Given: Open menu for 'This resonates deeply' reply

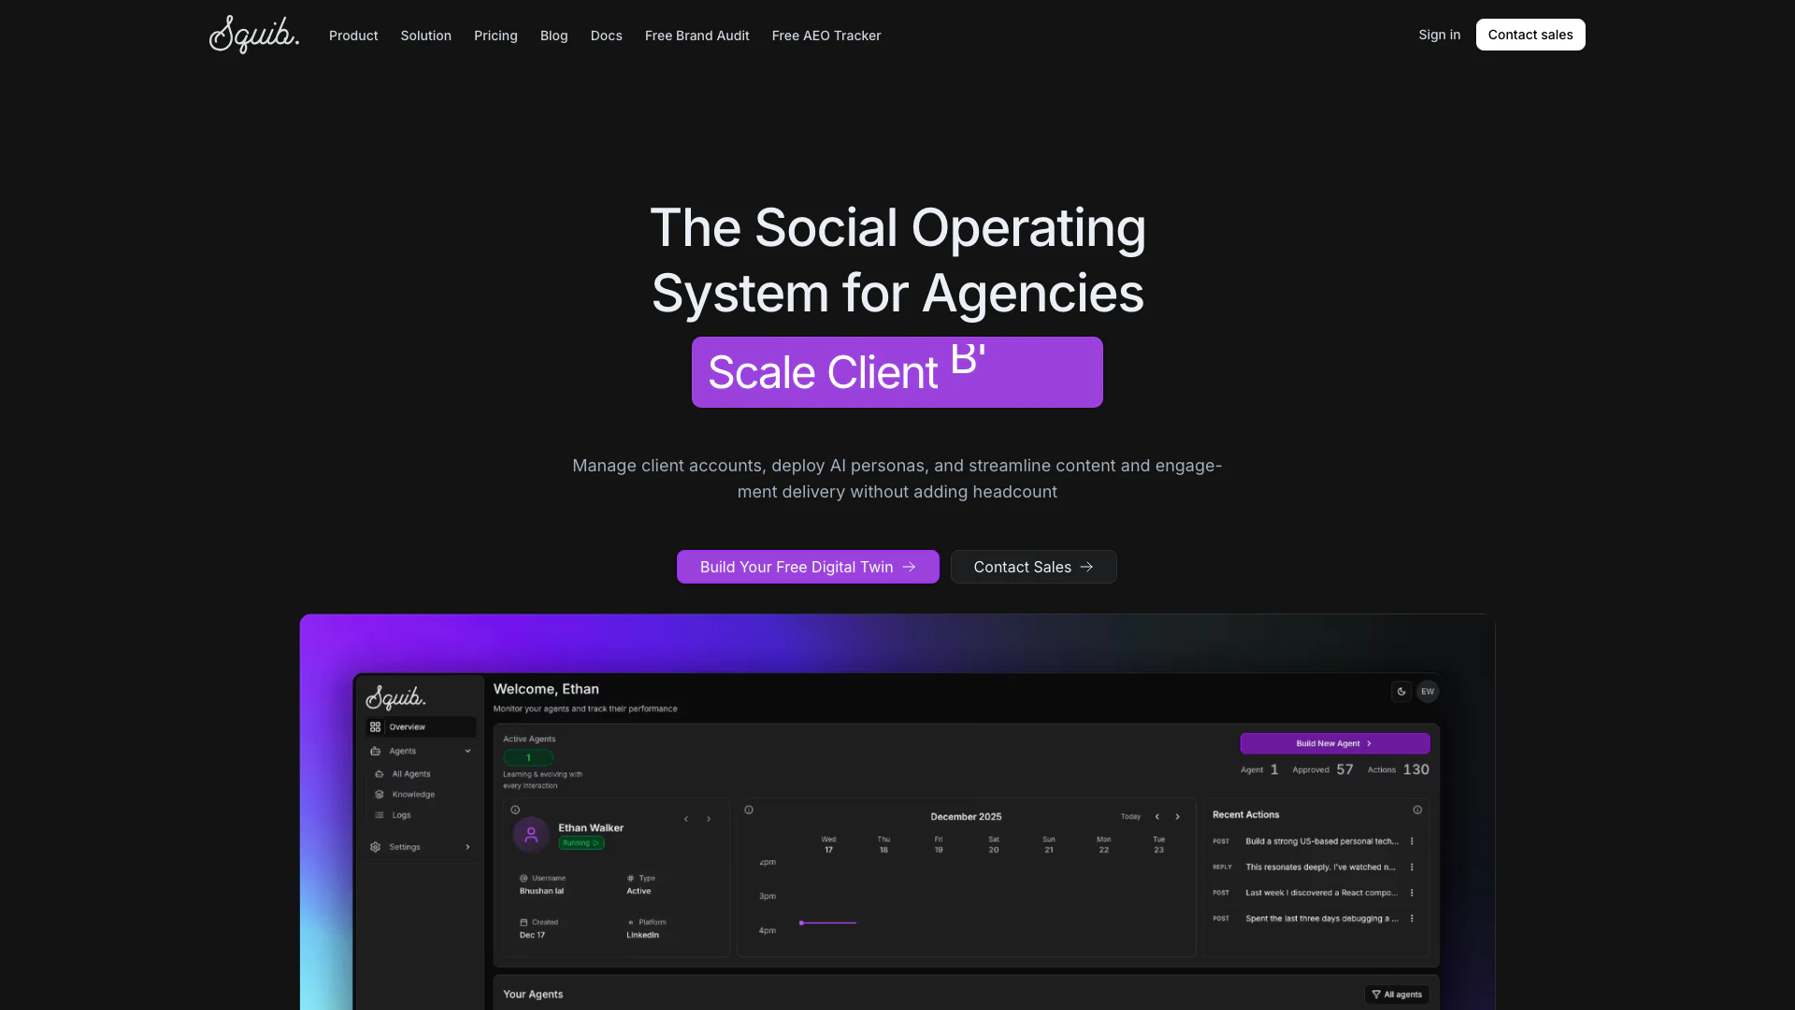Looking at the screenshot, I should 1412,867.
